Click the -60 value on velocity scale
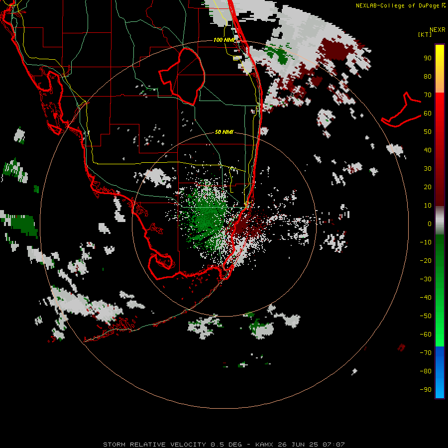Viewport: 448px width, 448px height. [426, 335]
